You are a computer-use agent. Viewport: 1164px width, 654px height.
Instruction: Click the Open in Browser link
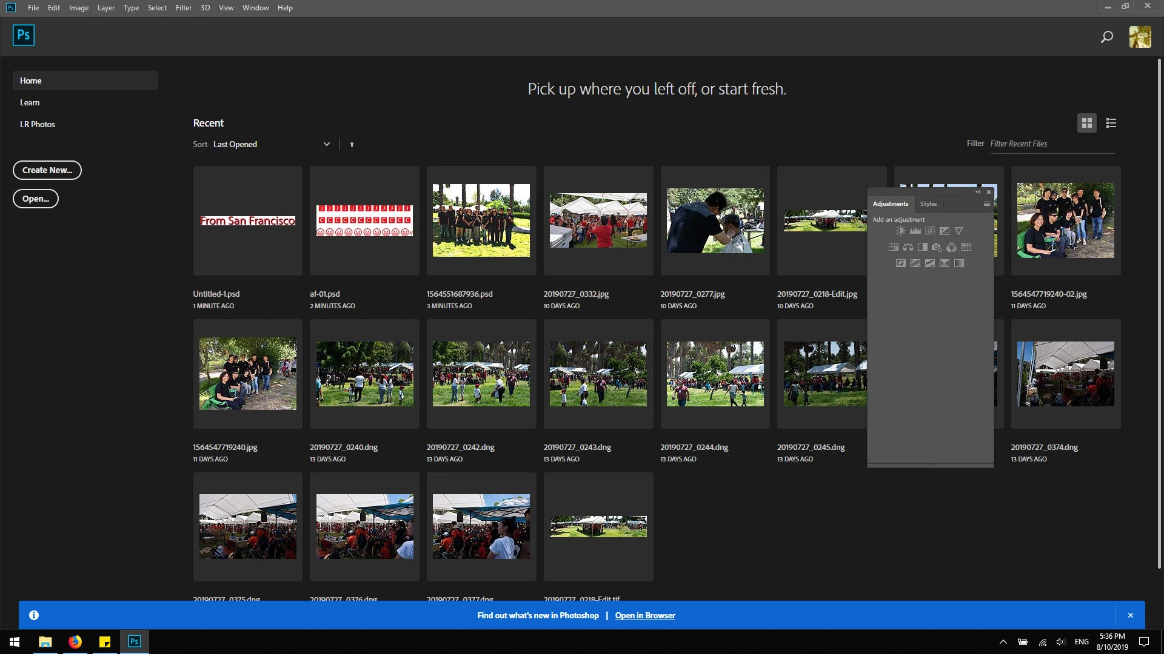tap(645, 615)
